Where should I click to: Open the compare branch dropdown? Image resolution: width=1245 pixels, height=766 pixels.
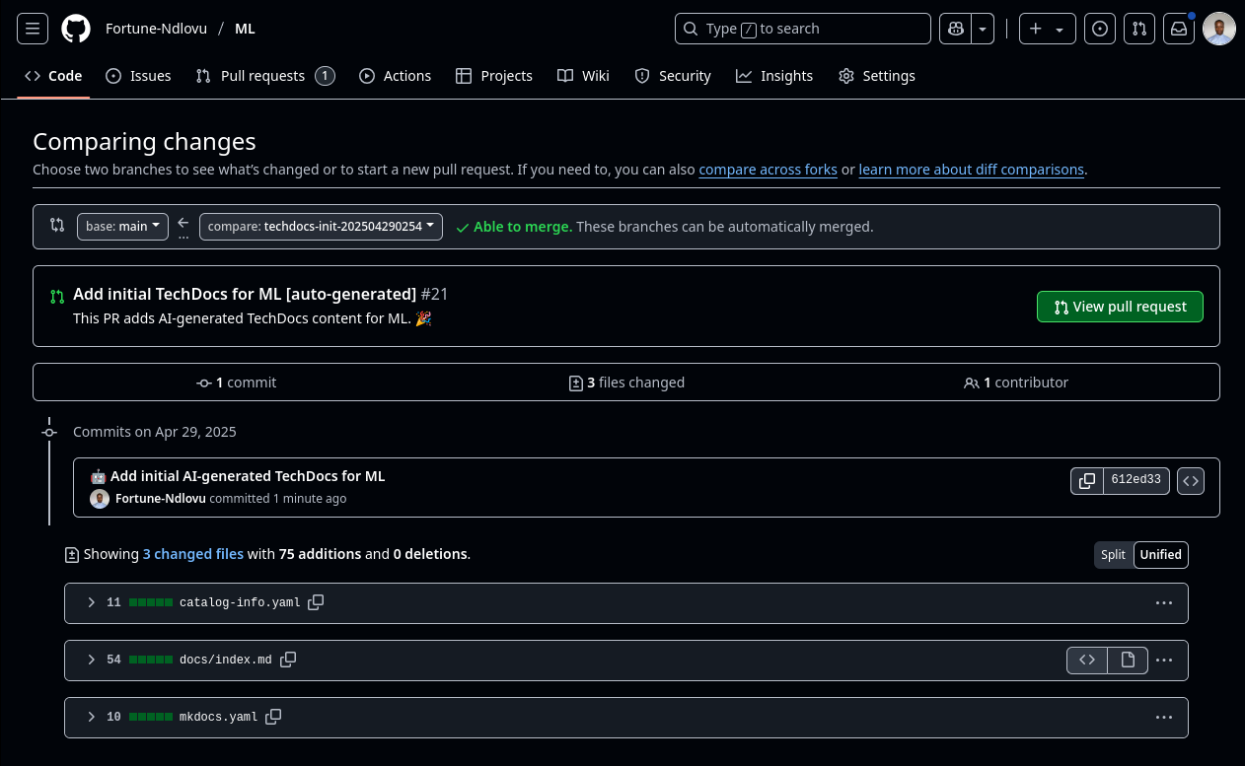(x=321, y=227)
